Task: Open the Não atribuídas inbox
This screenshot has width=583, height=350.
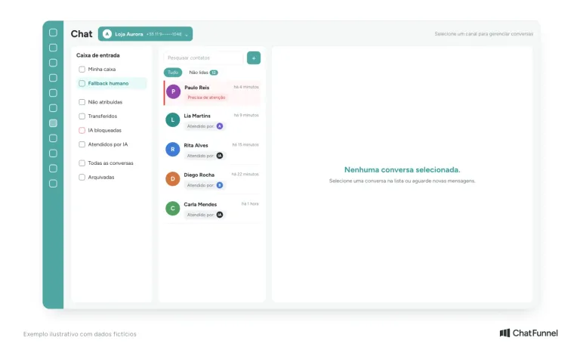Action: point(112,102)
